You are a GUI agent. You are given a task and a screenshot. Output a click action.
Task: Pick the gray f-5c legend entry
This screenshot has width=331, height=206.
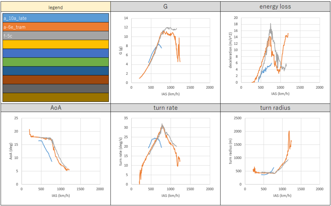coord(56,36)
